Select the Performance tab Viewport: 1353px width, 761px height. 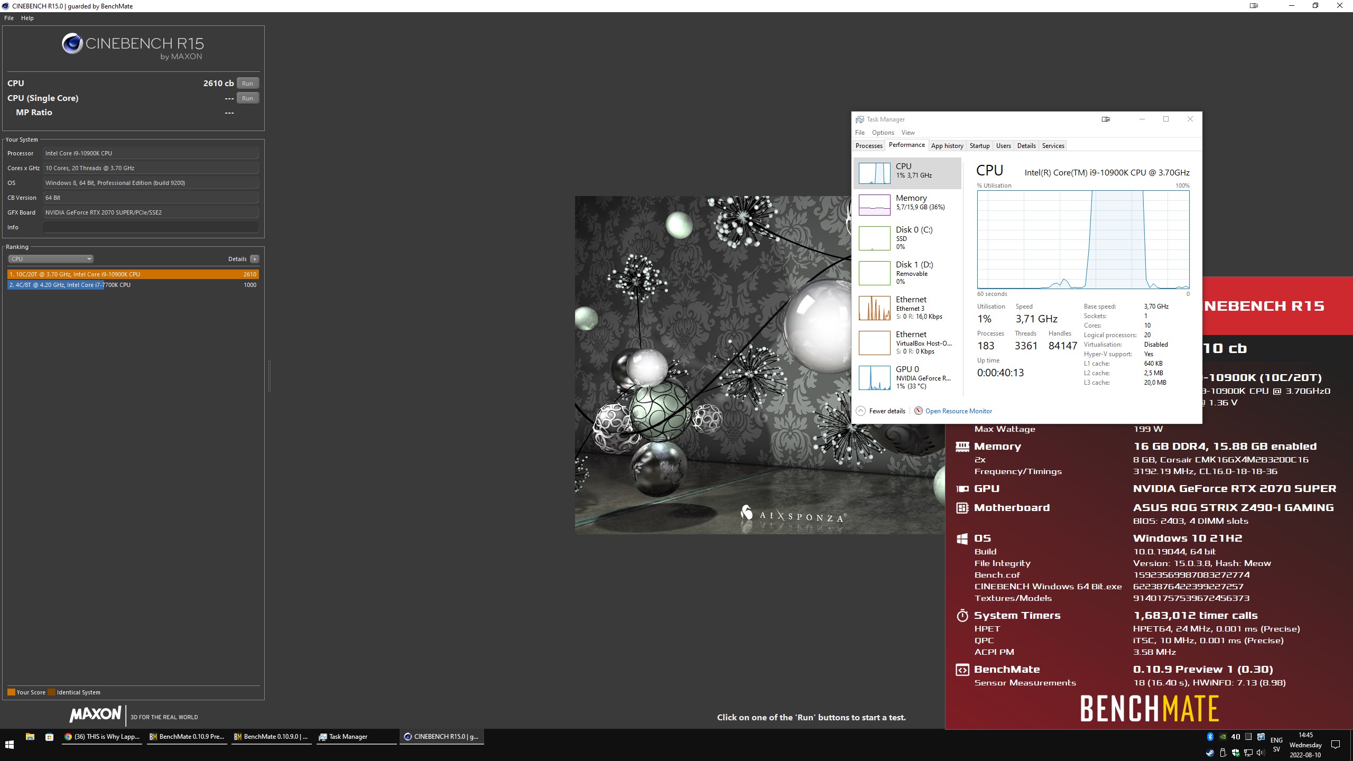pos(907,145)
